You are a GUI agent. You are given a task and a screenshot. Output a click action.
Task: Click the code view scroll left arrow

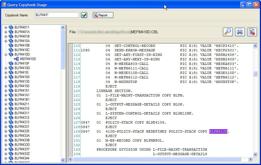click(71, 159)
